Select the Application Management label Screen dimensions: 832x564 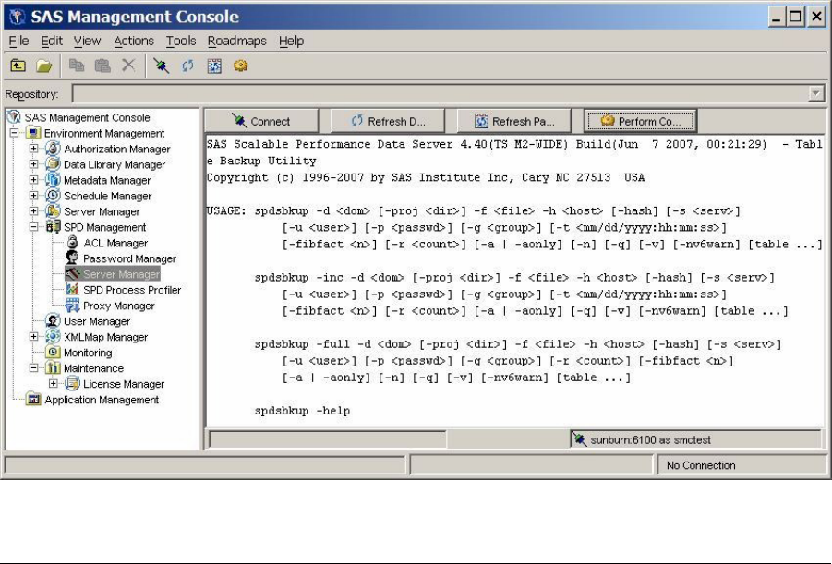(102, 400)
